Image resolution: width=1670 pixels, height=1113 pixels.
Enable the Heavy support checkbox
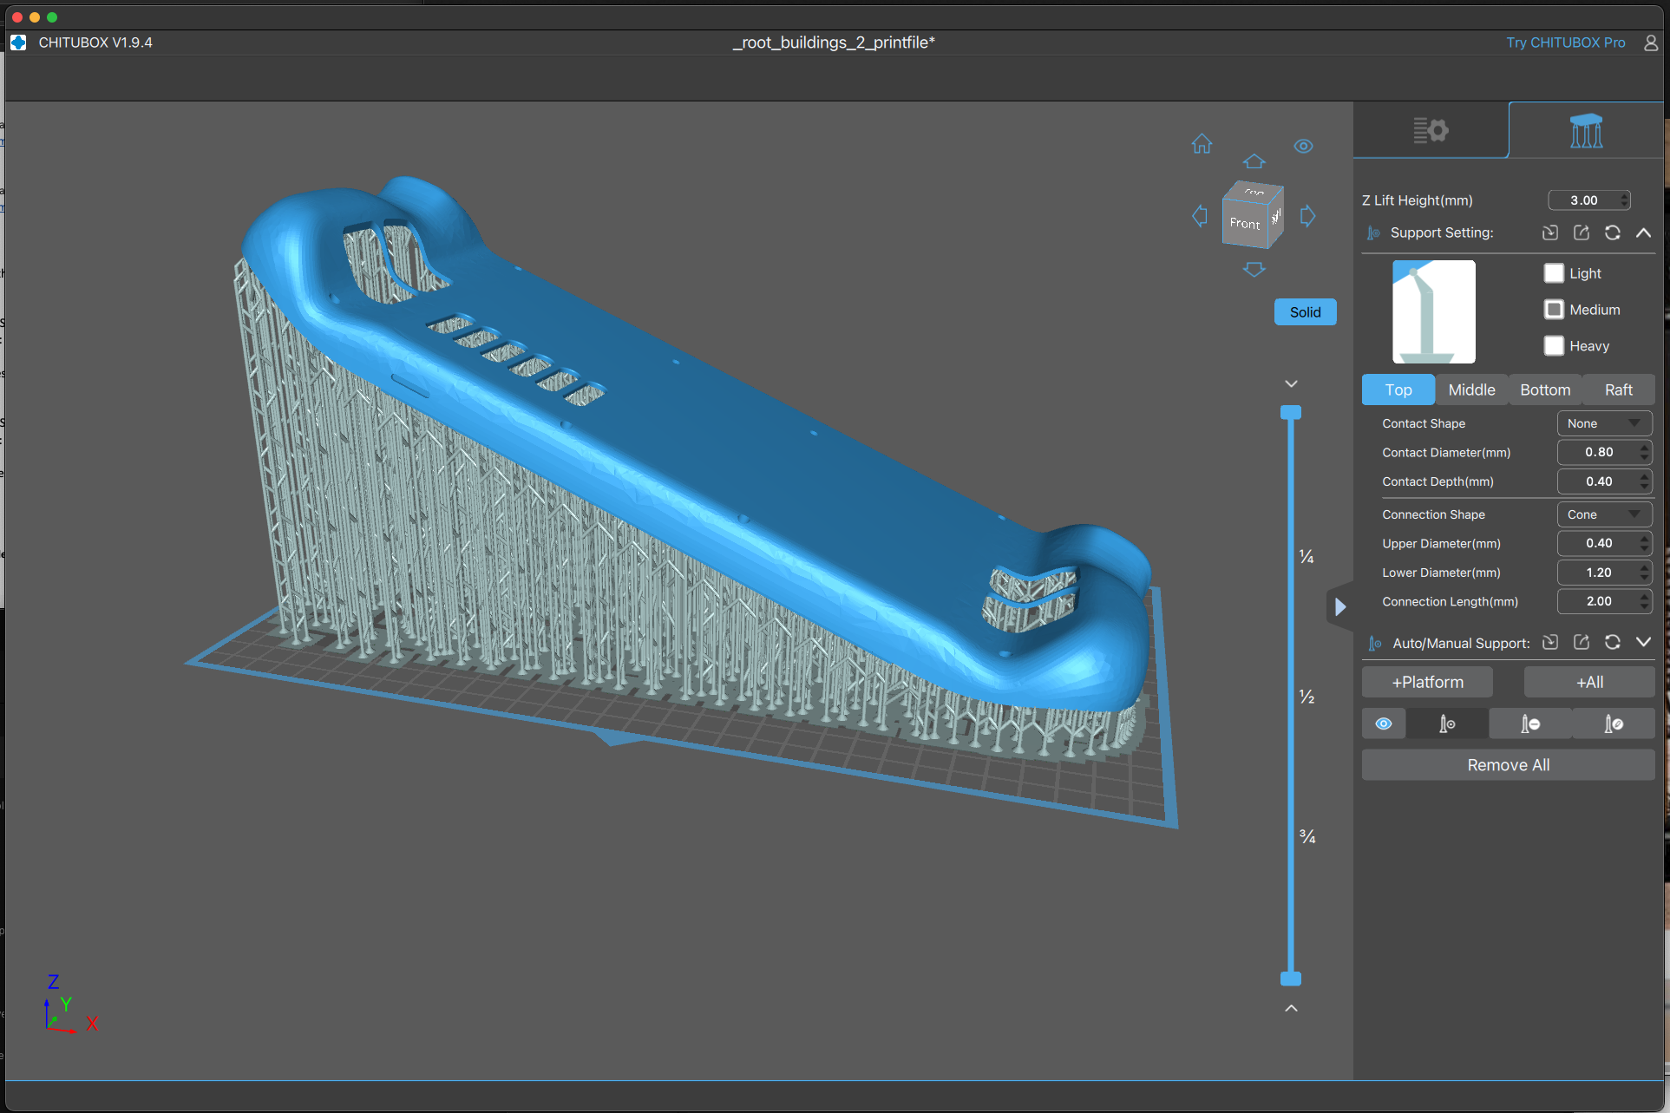[x=1554, y=346]
